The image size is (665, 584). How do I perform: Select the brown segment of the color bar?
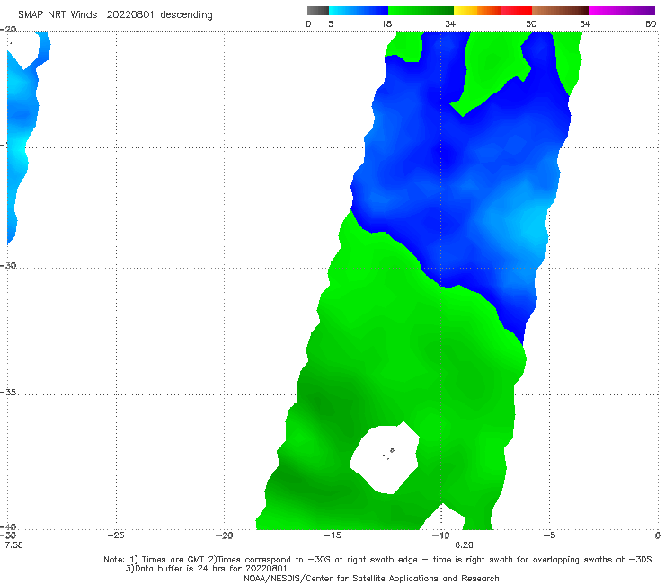coord(560,11)
